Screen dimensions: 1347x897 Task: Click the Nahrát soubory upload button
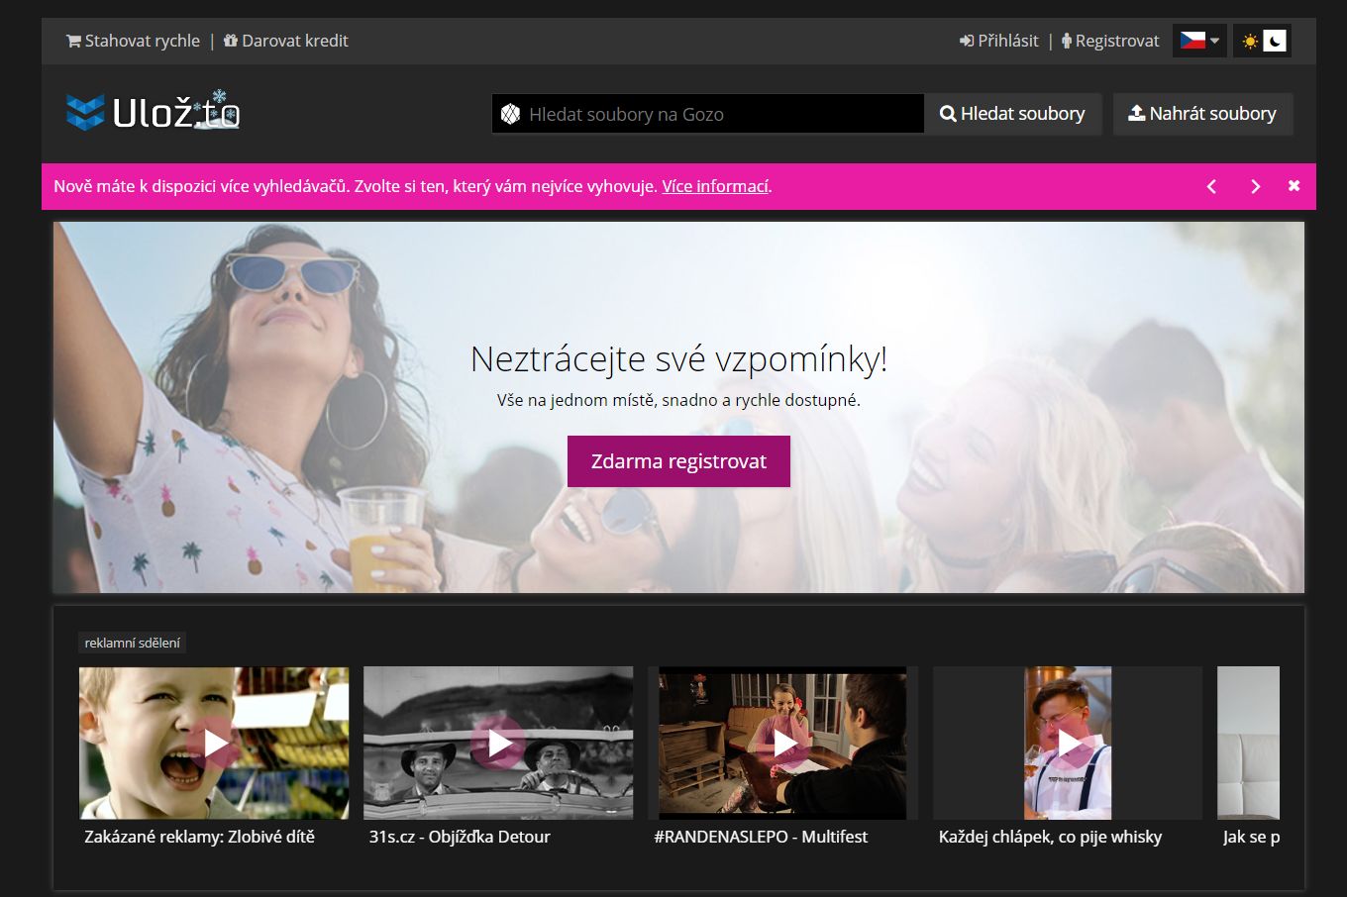coord(1202,114)
